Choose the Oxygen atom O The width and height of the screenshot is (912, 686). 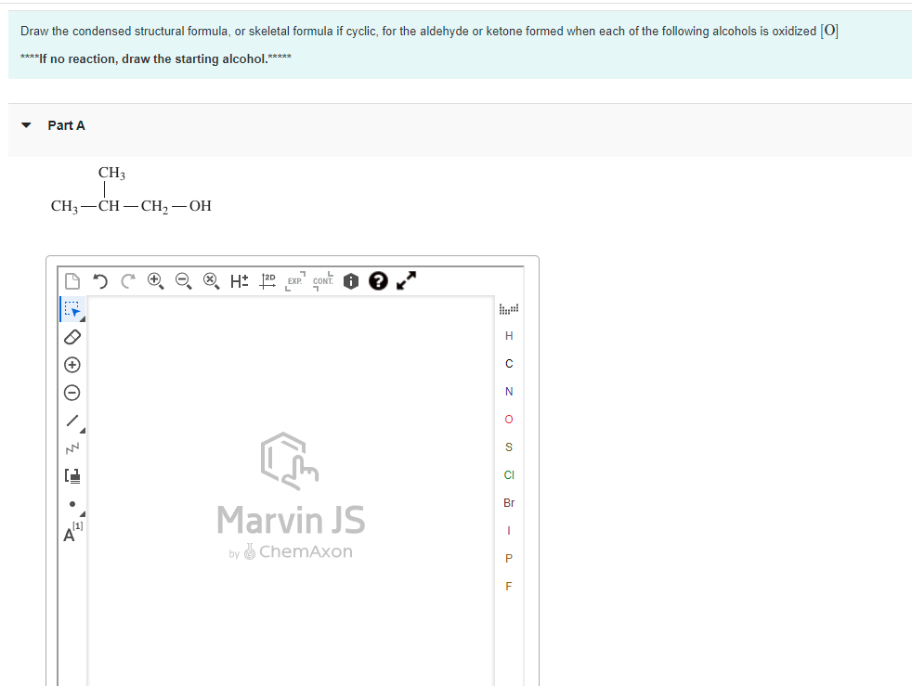point(509,420)
